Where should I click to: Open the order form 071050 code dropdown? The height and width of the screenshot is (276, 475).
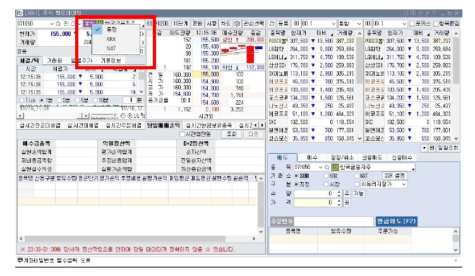point(320,167)
